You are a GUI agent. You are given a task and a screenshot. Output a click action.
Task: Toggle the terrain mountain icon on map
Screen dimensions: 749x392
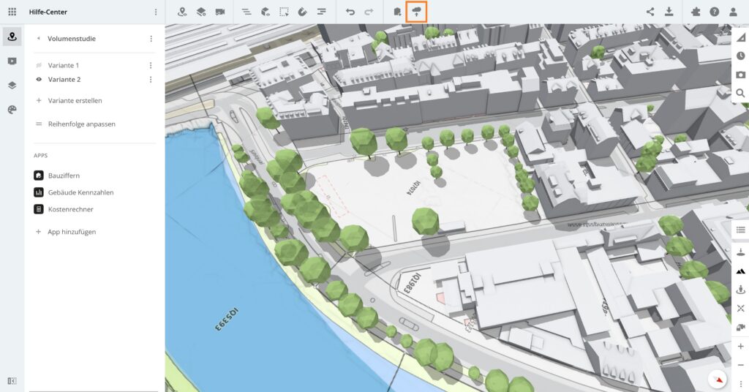pyautogui.click(x=740, y=271)
